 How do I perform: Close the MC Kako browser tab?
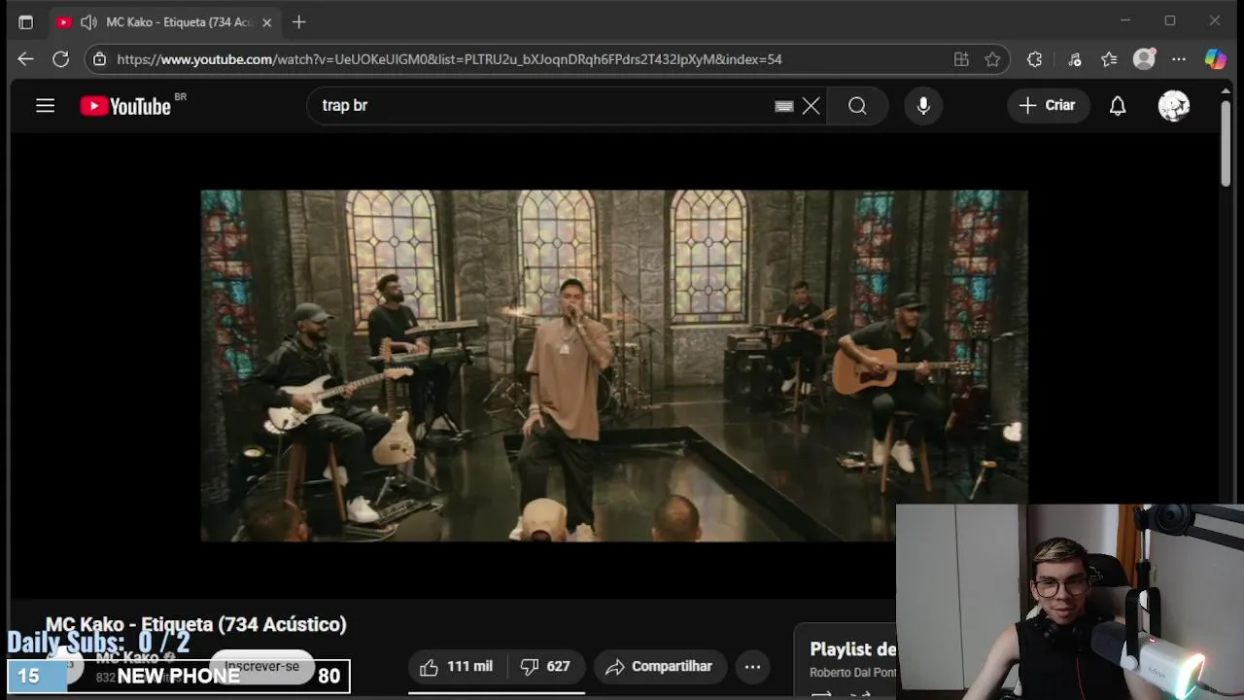coord(267,21)
